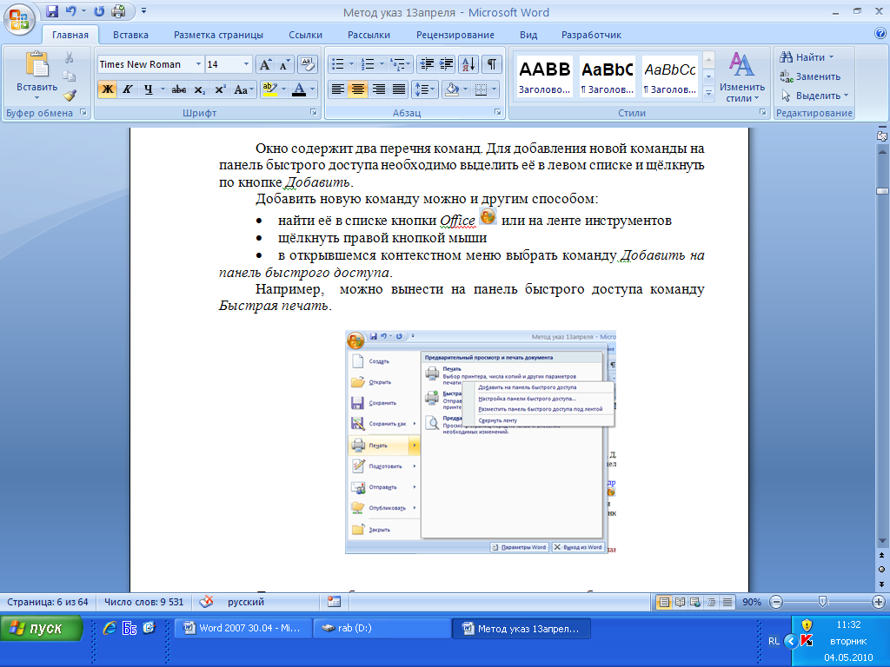Clear formatting button
This screenshot has height=667, width=890.
307,64
